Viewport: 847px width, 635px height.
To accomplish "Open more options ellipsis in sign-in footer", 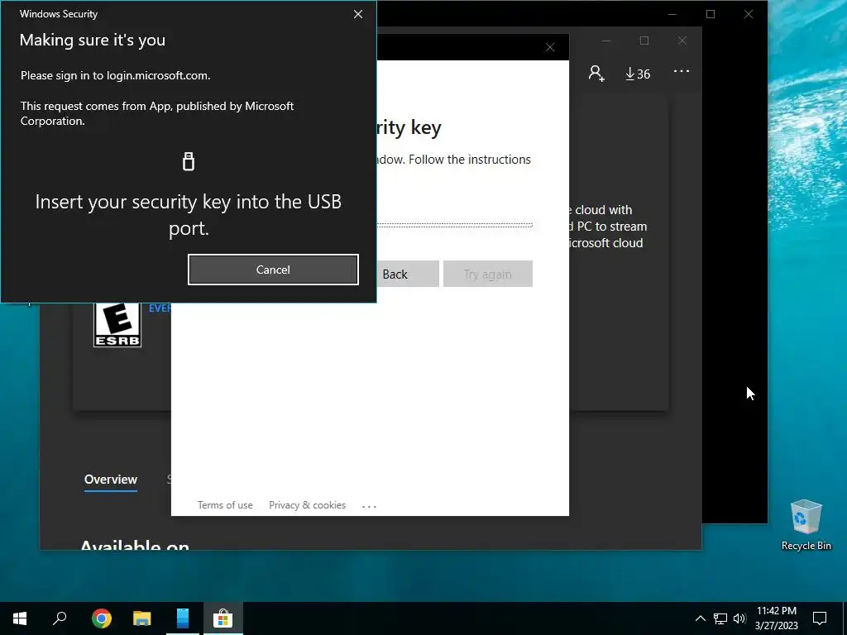I will (370, 506).
